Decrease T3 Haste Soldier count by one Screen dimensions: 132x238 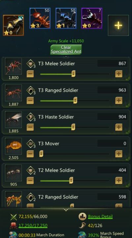(30, 127)
